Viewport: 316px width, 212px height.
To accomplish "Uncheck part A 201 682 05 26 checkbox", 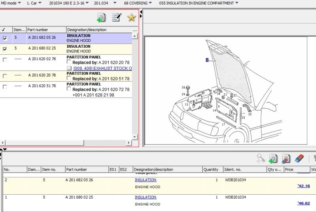I will (x=5, y=39).
